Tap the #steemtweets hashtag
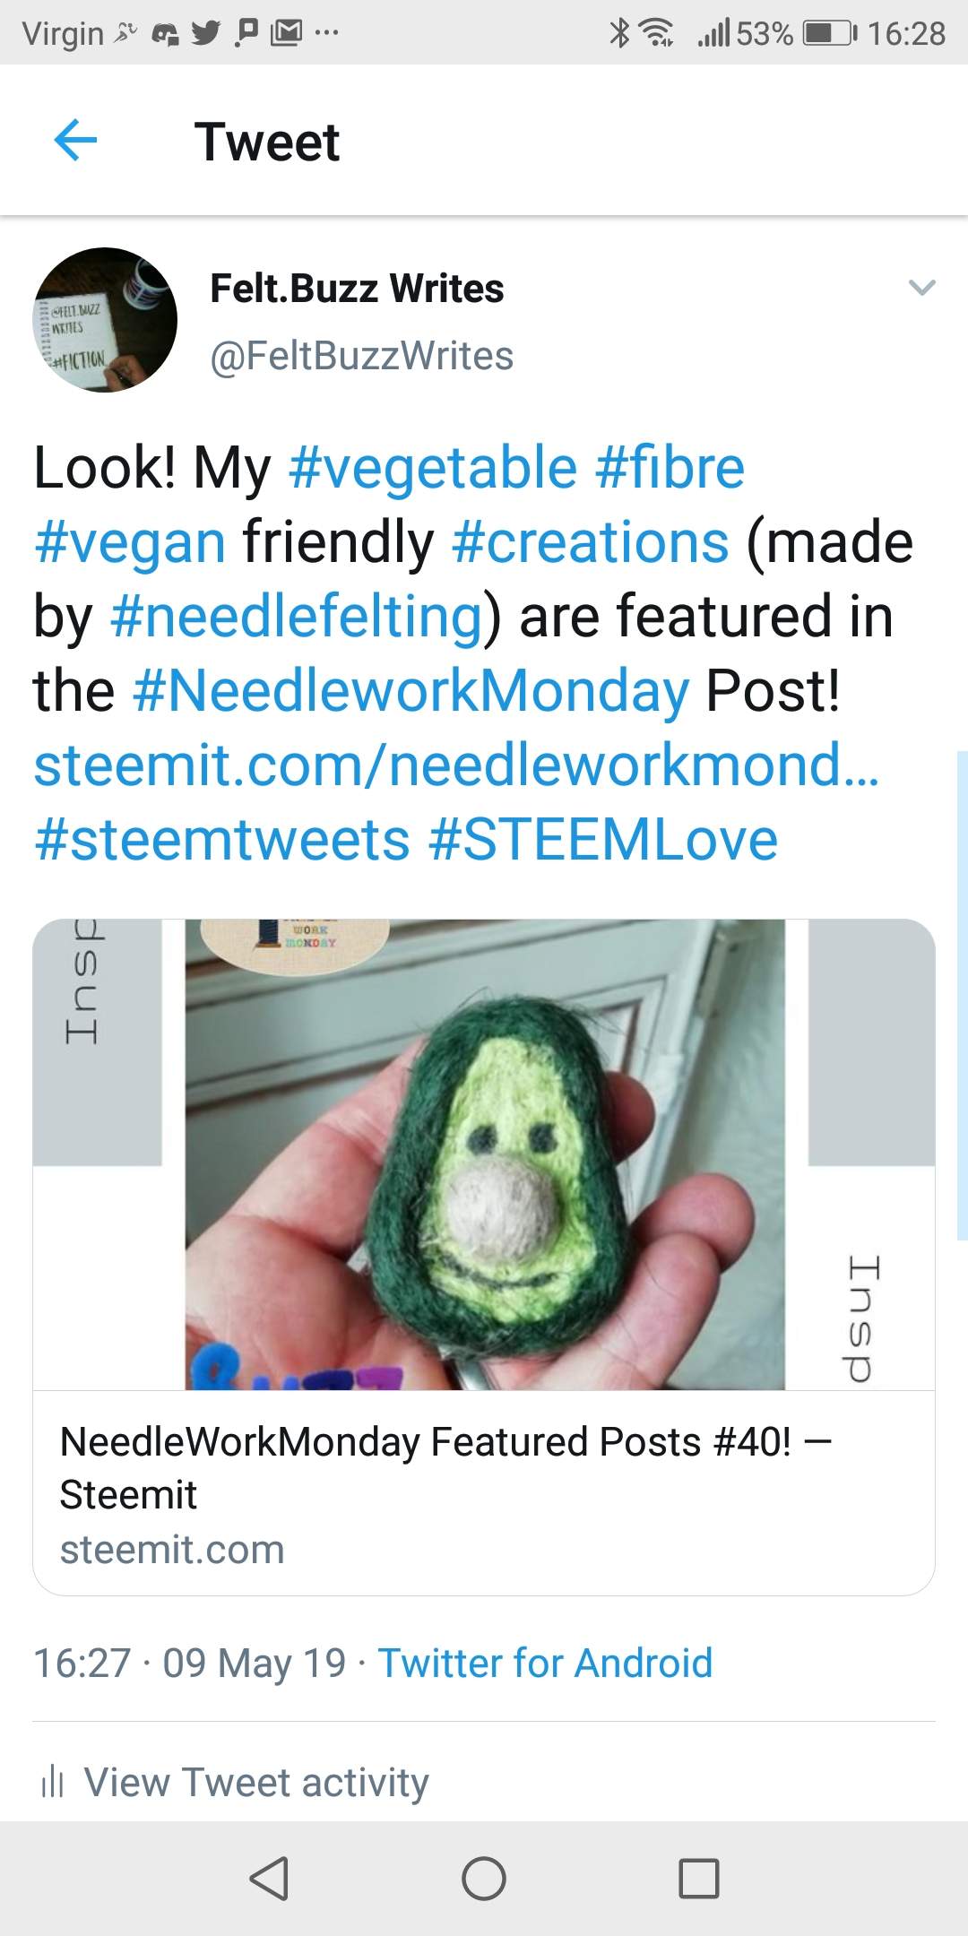 [222, 840]
